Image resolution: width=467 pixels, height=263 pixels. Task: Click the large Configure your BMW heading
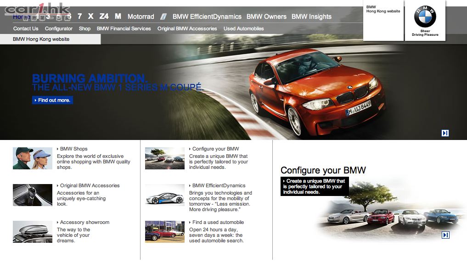click(323, 170)
